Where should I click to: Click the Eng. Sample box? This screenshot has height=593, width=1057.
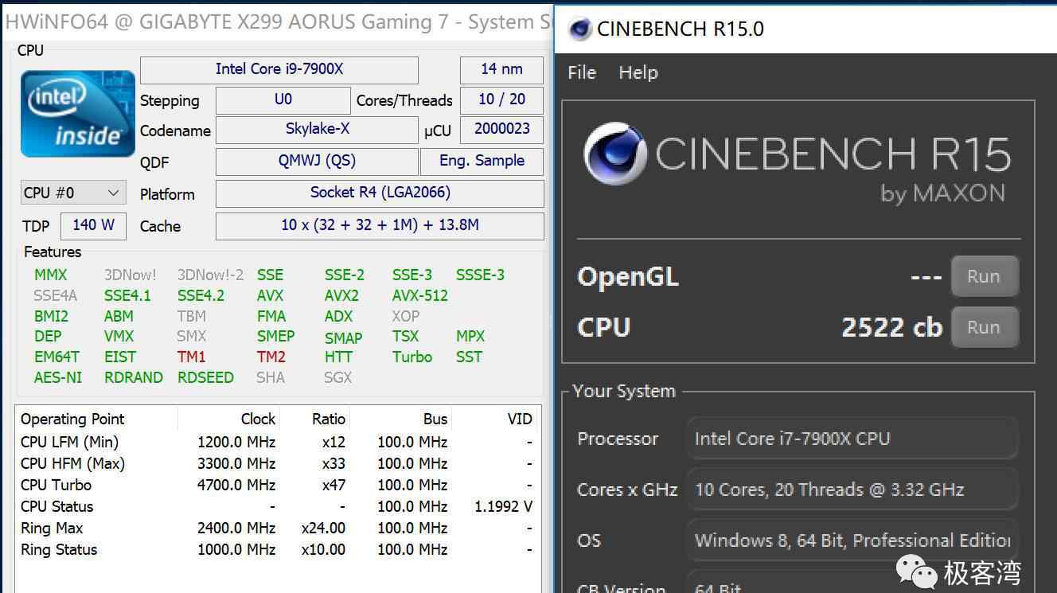[482, 162]
